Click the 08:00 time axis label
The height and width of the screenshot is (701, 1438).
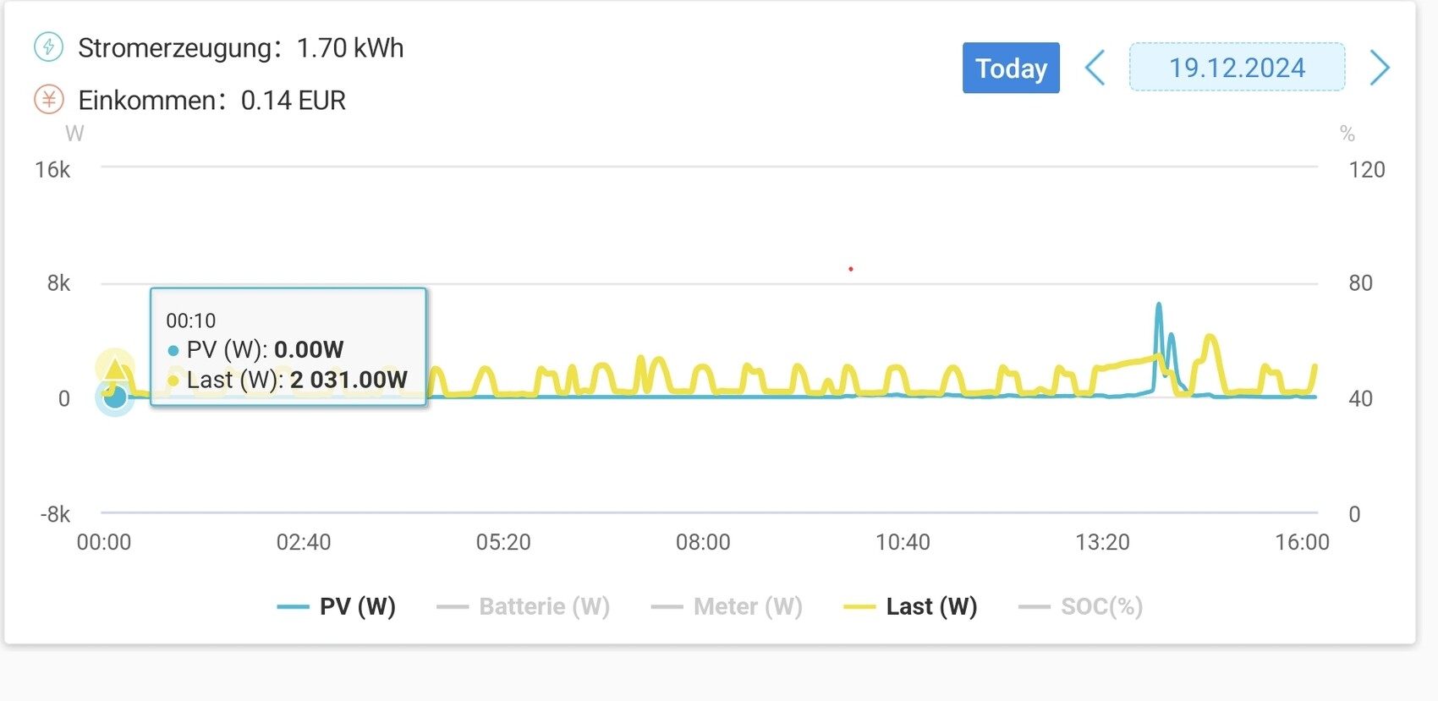pyautogui.click(x=703, y=542)
